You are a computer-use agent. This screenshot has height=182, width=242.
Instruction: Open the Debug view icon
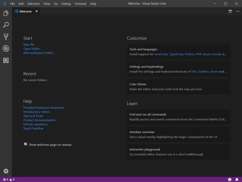pos(6,48)
